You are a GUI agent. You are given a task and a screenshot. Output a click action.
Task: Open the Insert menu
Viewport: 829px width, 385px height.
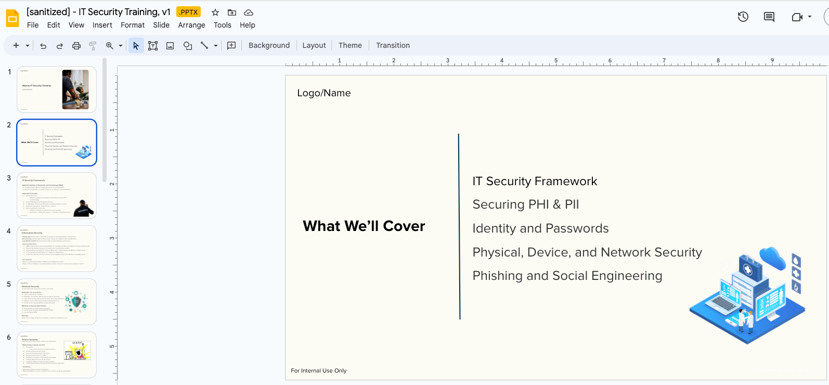(x=102, y=25)
